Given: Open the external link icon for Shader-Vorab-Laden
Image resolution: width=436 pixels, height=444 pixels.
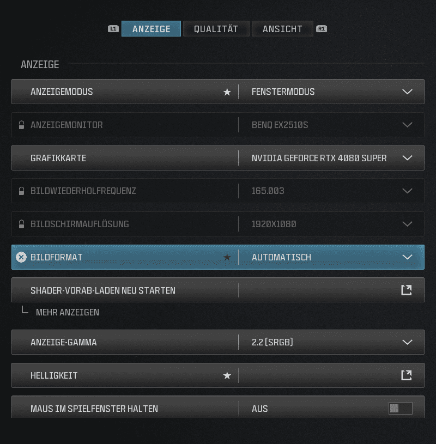Looking at the screenshot, I should (407, 290).
